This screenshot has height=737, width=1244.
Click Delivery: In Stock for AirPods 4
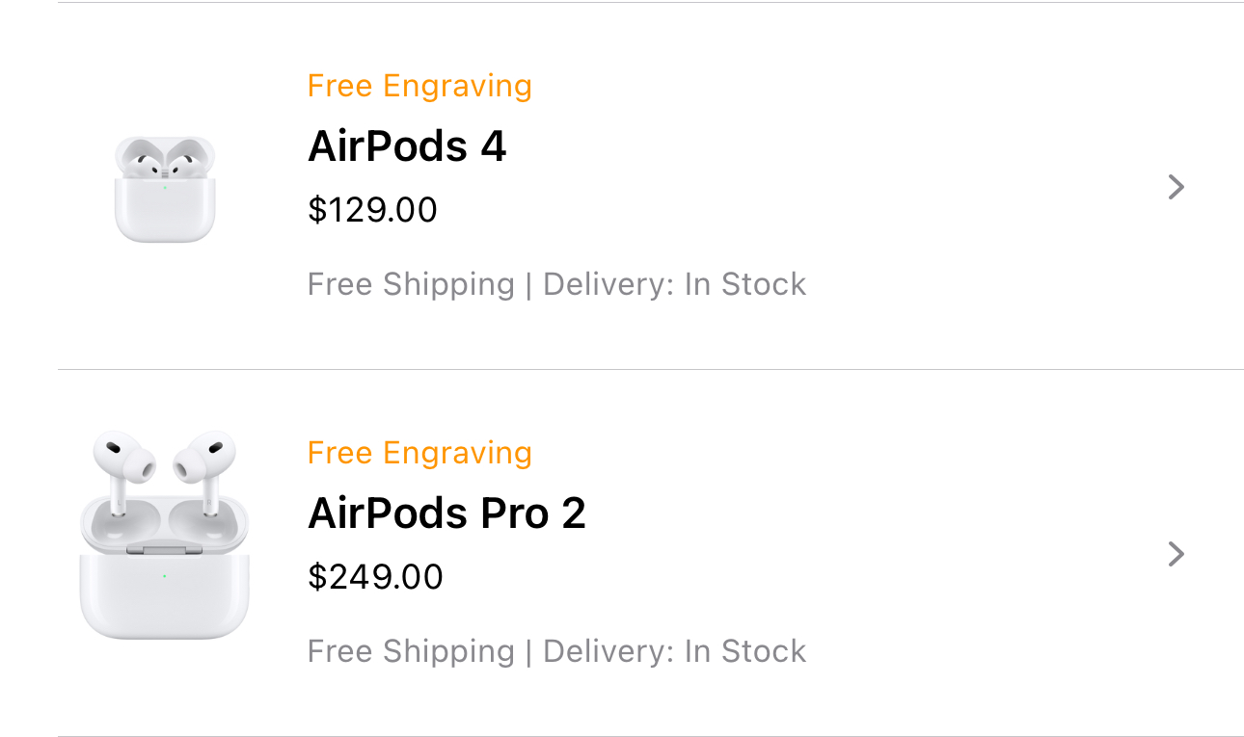674,284
